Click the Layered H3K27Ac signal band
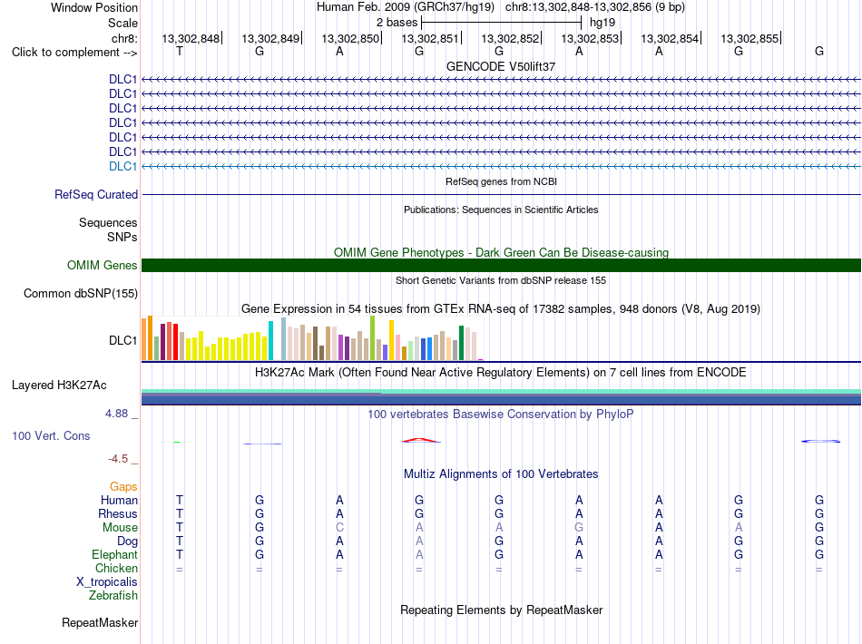862x644 pixels. point(501,396)
